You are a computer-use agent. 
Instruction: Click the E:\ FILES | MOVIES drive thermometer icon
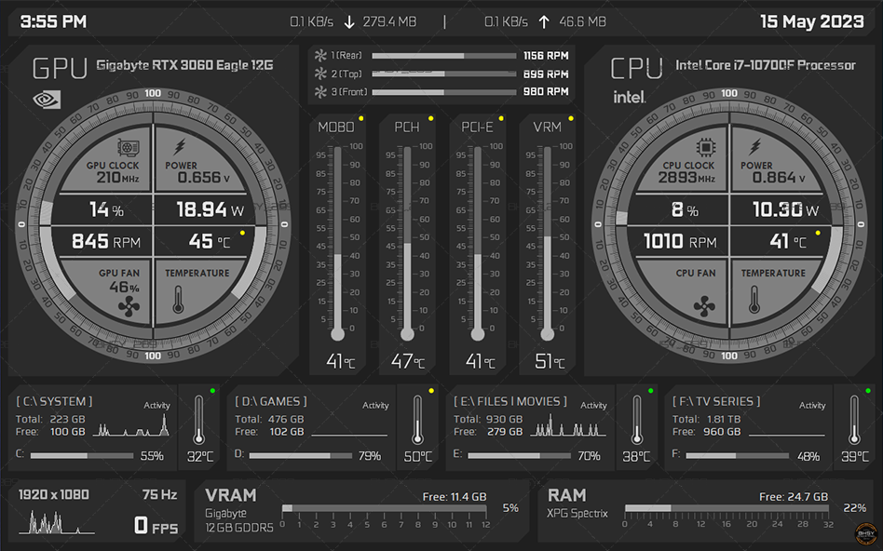[636, 420]
